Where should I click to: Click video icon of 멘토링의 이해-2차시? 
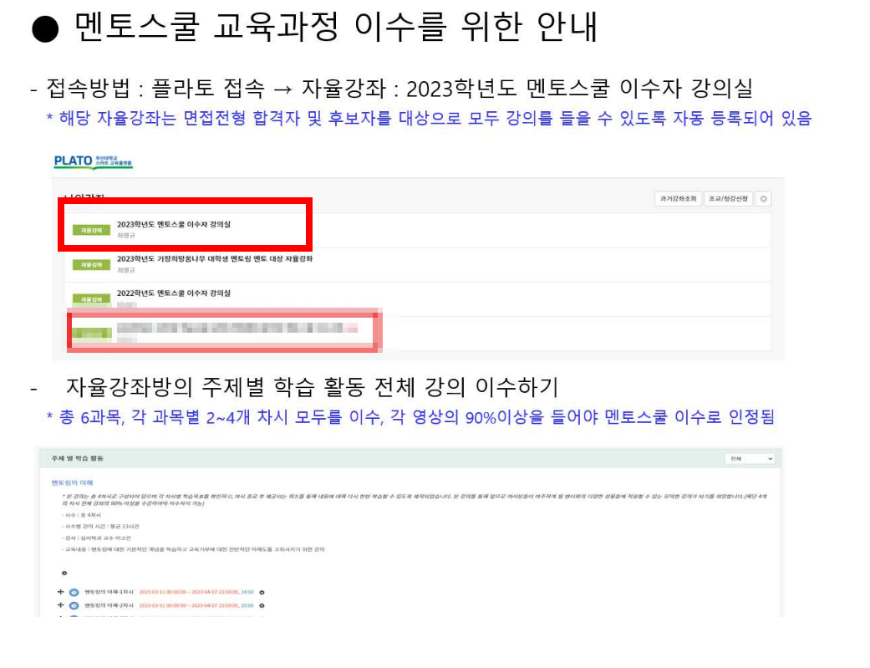74,606
